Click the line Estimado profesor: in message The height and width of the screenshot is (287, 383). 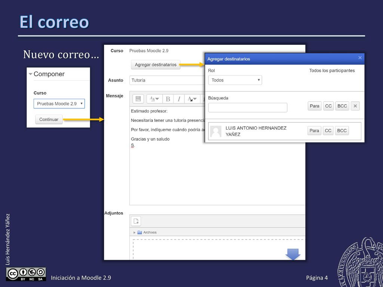(x=149, y=111)
